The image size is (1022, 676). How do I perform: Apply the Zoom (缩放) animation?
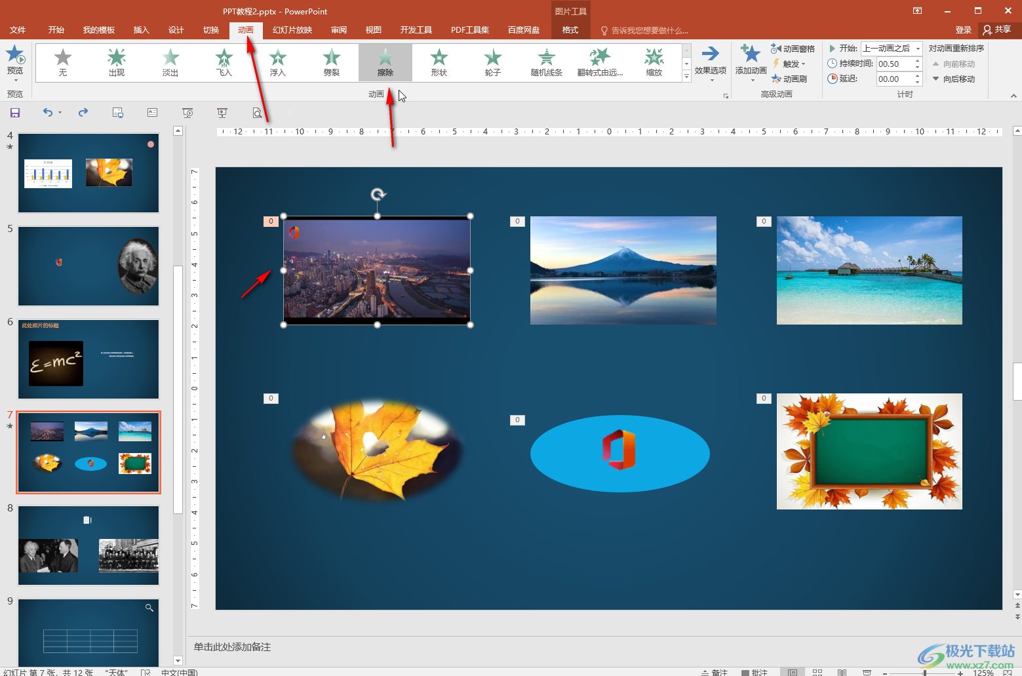click(x=654, y=62)
